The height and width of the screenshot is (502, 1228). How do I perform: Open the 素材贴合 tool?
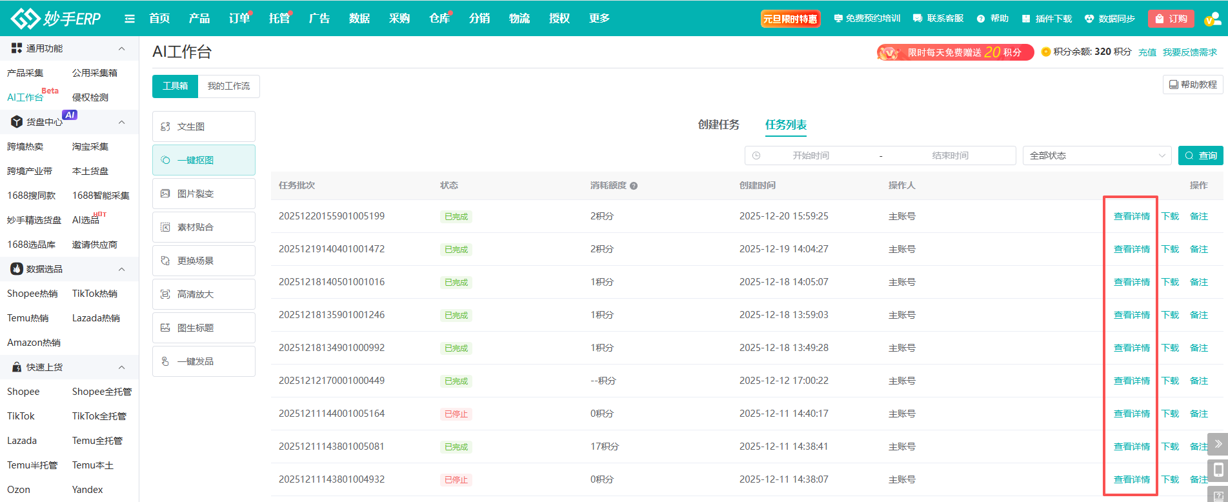[203, 227]
